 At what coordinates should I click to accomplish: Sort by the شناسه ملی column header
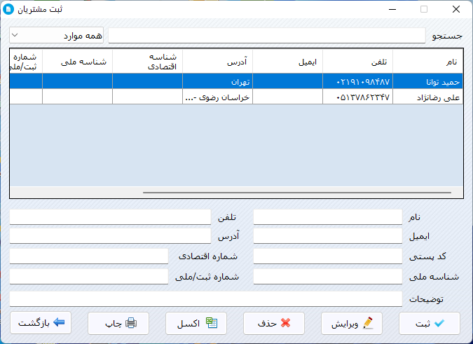click(x=78, y=62)
